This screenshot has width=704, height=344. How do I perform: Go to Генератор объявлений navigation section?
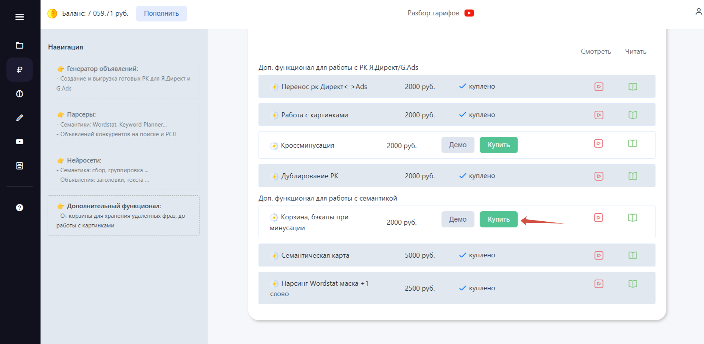click(124, 78)
